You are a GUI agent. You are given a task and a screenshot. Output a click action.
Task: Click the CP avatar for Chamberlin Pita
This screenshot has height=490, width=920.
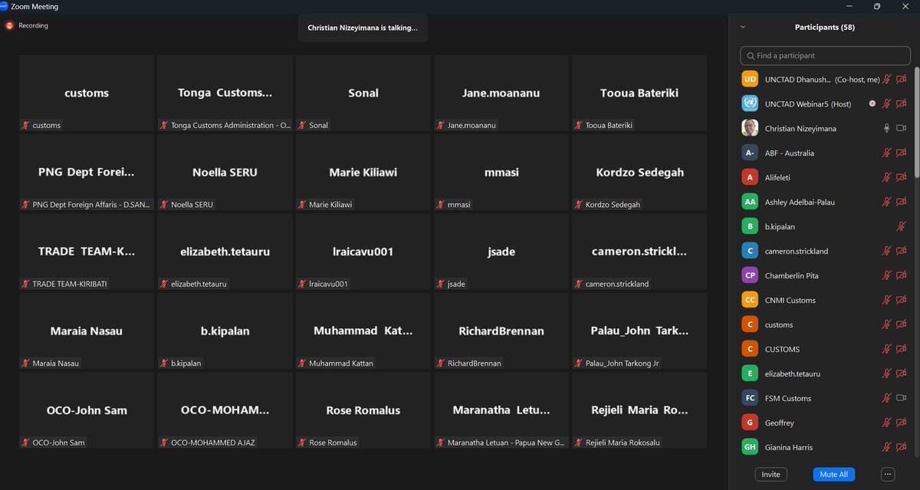point(751,275)
